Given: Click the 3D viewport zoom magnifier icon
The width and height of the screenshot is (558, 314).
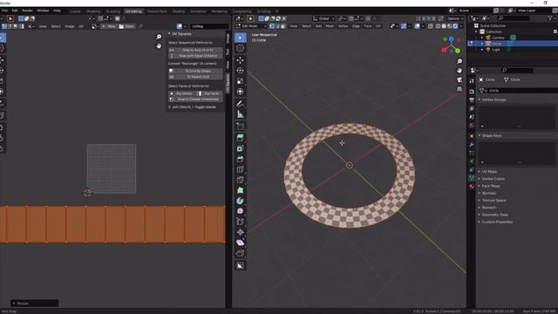Looking at the screenshot, I should (459, 61).
